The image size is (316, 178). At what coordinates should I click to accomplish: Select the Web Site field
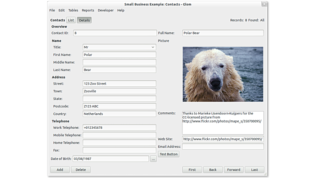[x=223, y=139]
